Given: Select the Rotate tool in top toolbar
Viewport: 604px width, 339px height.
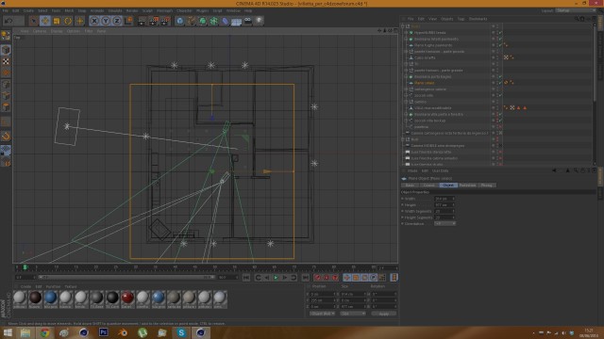Looking at the screenshot, I should (68, 21).
